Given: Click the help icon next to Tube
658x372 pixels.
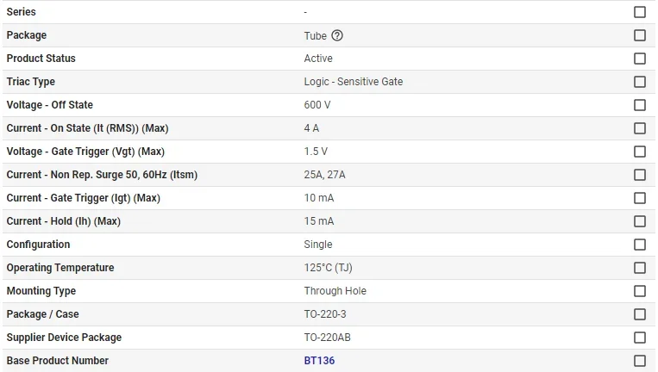Looking at the screenshot, I should click(337, 35).
